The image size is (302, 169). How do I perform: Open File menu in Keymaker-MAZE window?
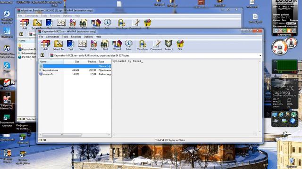[x=41, y=37]
